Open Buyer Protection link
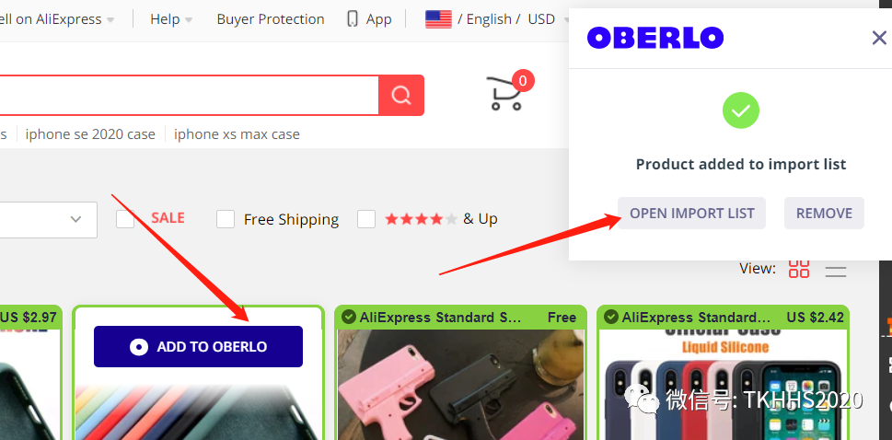Image resolution: width=892 pixels, height=440 pixels. (x=271, y=19)
